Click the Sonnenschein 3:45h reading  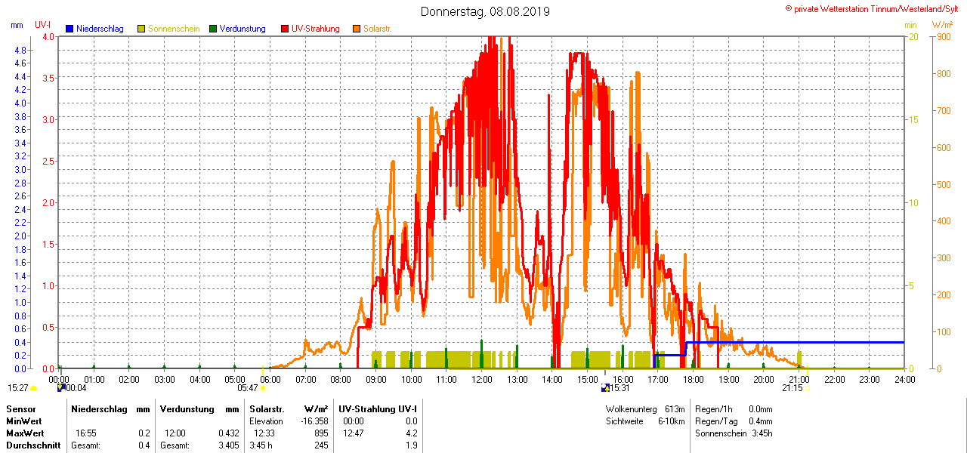[x=734, y=433]
